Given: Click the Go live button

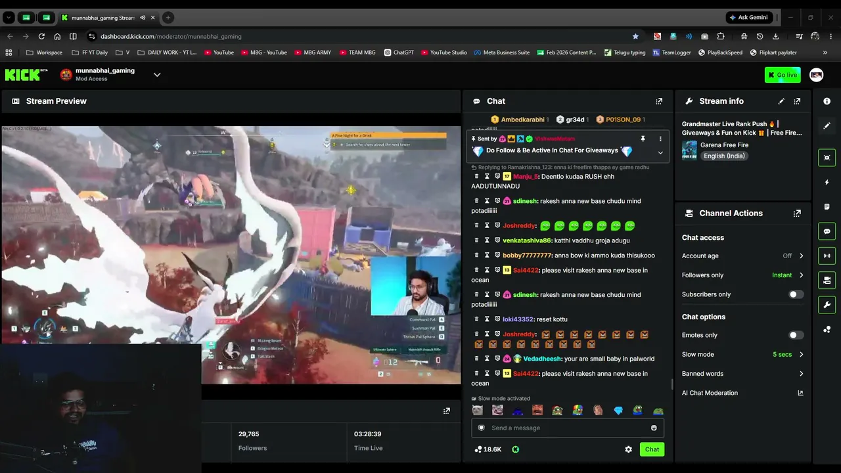Looking at the screenshot, I should [783, 75].
